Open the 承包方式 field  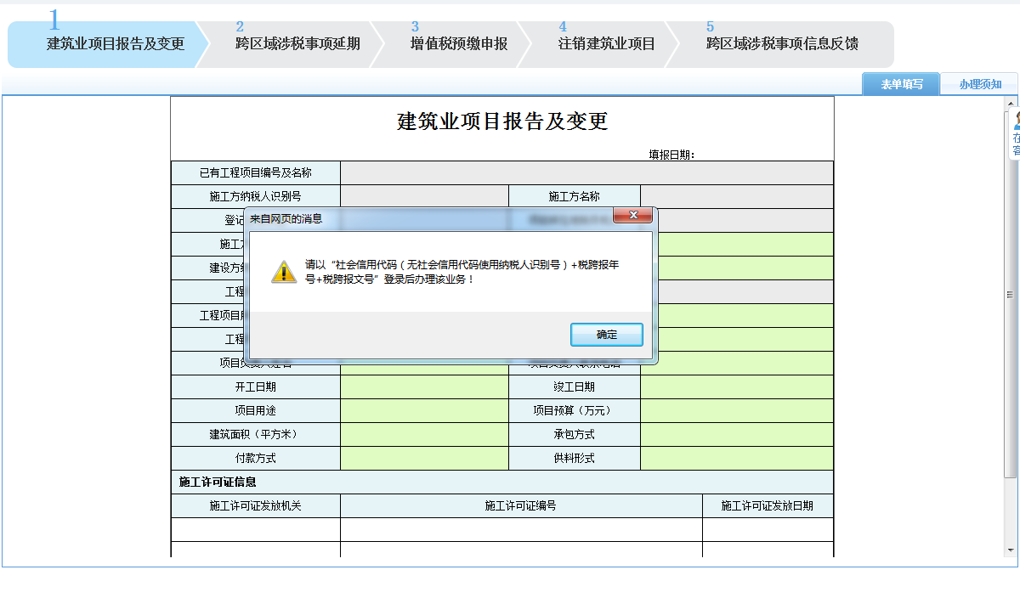pos(736,435)
